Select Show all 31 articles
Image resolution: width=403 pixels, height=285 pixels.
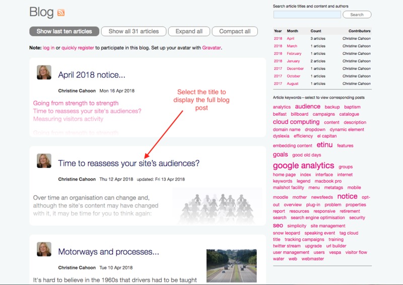133,31
